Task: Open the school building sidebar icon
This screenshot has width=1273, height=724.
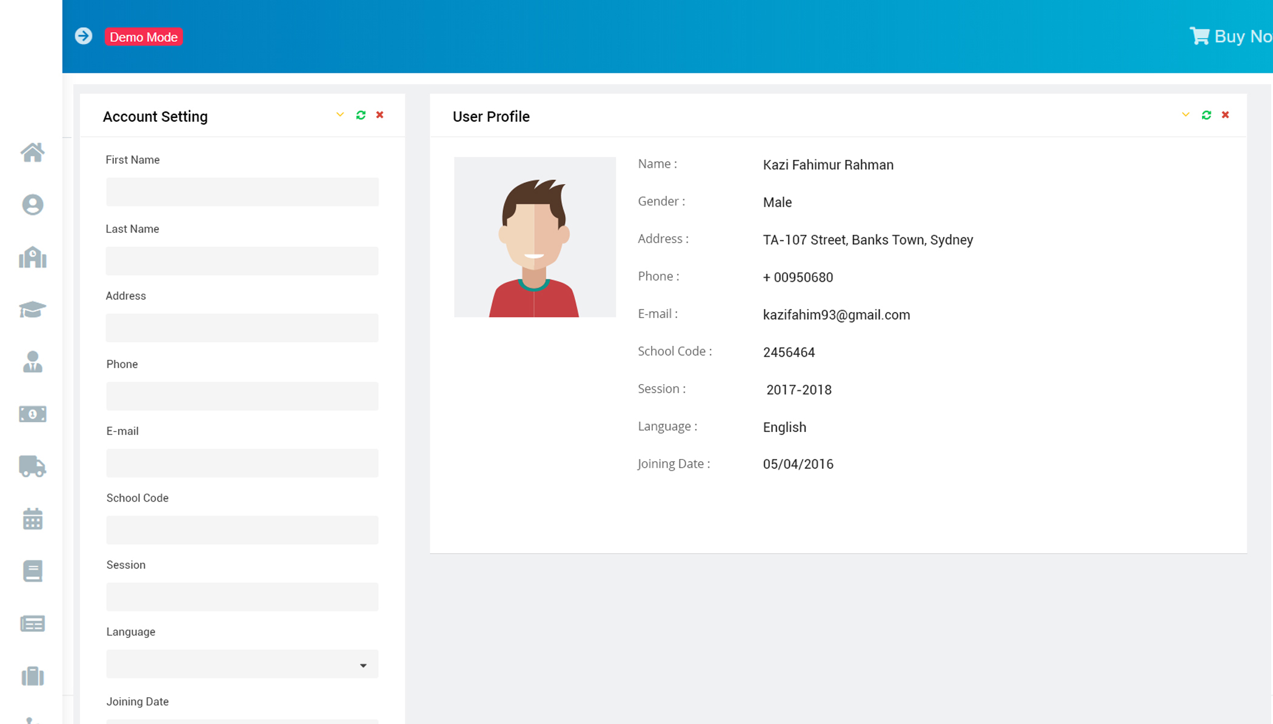Action: 33,257
